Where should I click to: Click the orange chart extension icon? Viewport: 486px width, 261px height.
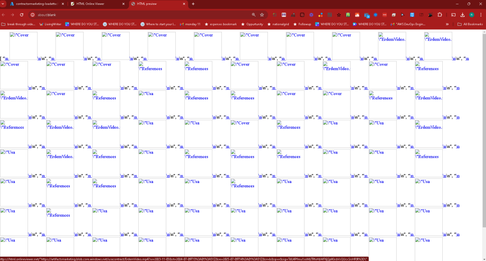(357, 15)
